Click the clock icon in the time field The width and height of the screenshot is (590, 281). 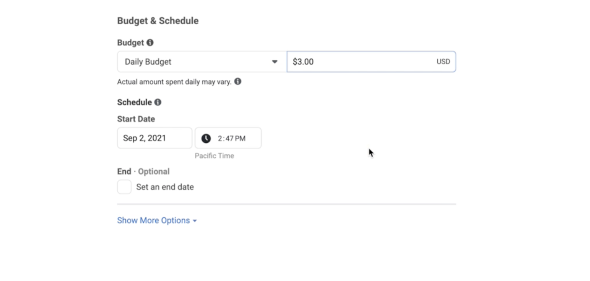pos(206,138)
